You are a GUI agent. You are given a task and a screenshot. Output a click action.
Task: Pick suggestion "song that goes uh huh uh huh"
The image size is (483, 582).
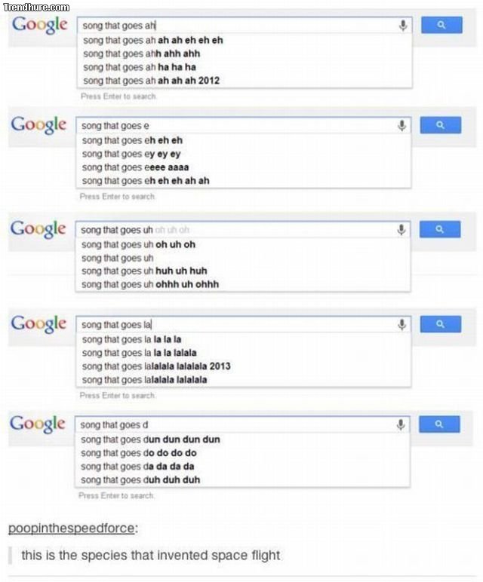pyautogui.click(x=144, y=271)
